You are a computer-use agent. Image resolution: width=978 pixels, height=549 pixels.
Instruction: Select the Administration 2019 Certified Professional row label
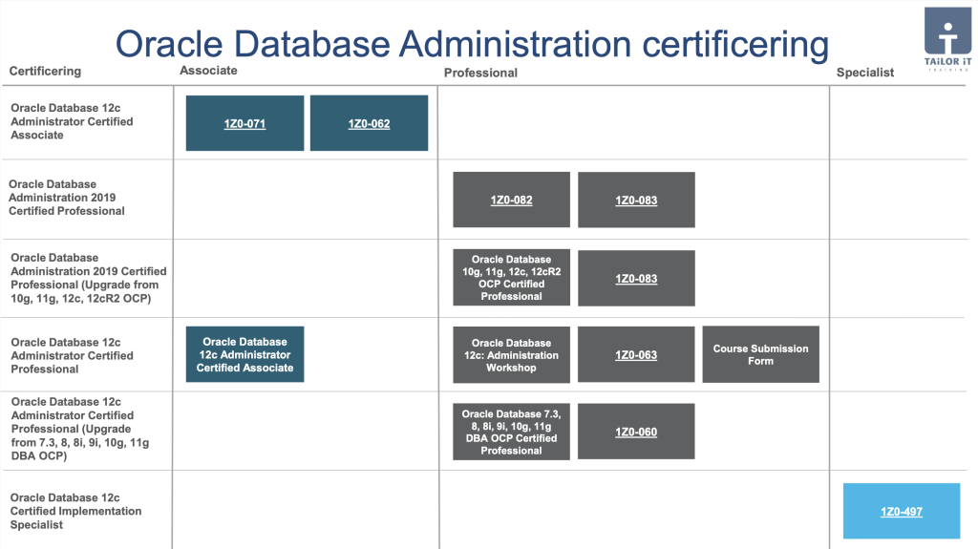point(67,198)
